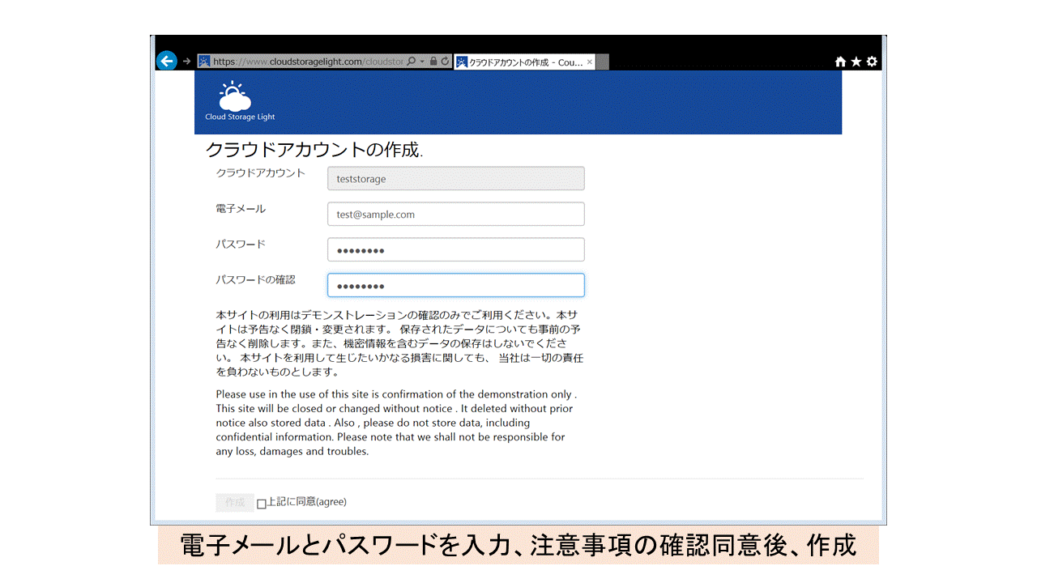This screenshot has height=583, width=1037.
Task: Click the URL address bar
Action: pyautogui.click(x=308, y=62)
